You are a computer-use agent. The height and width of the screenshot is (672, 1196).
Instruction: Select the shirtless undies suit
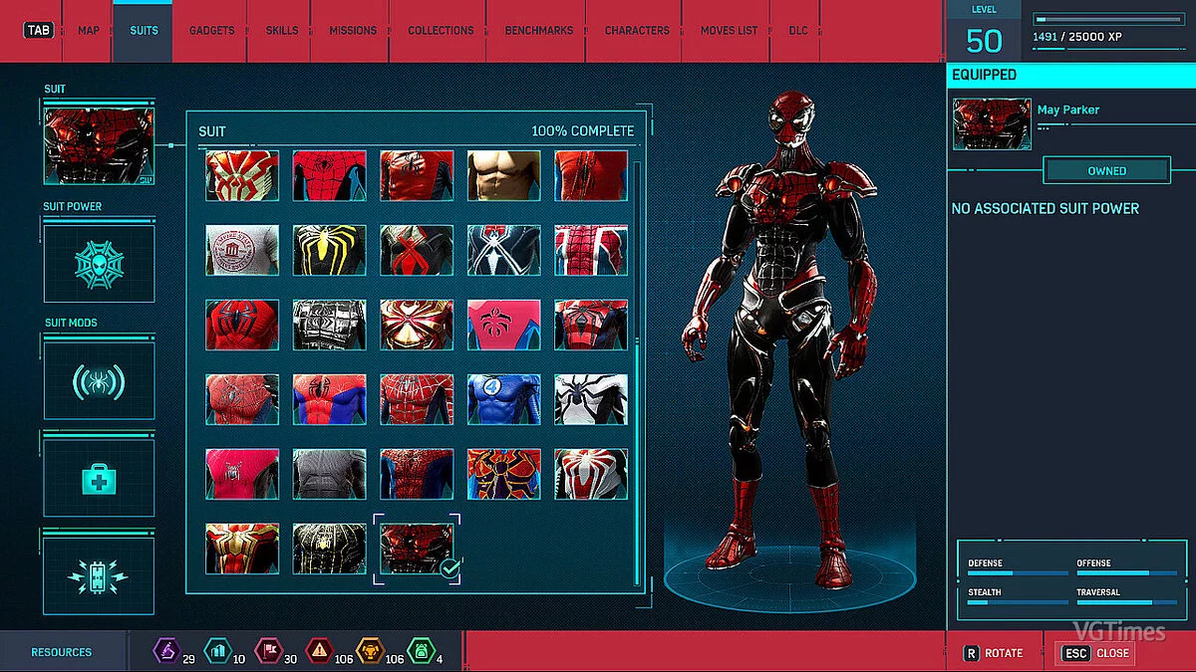point(504,175)
